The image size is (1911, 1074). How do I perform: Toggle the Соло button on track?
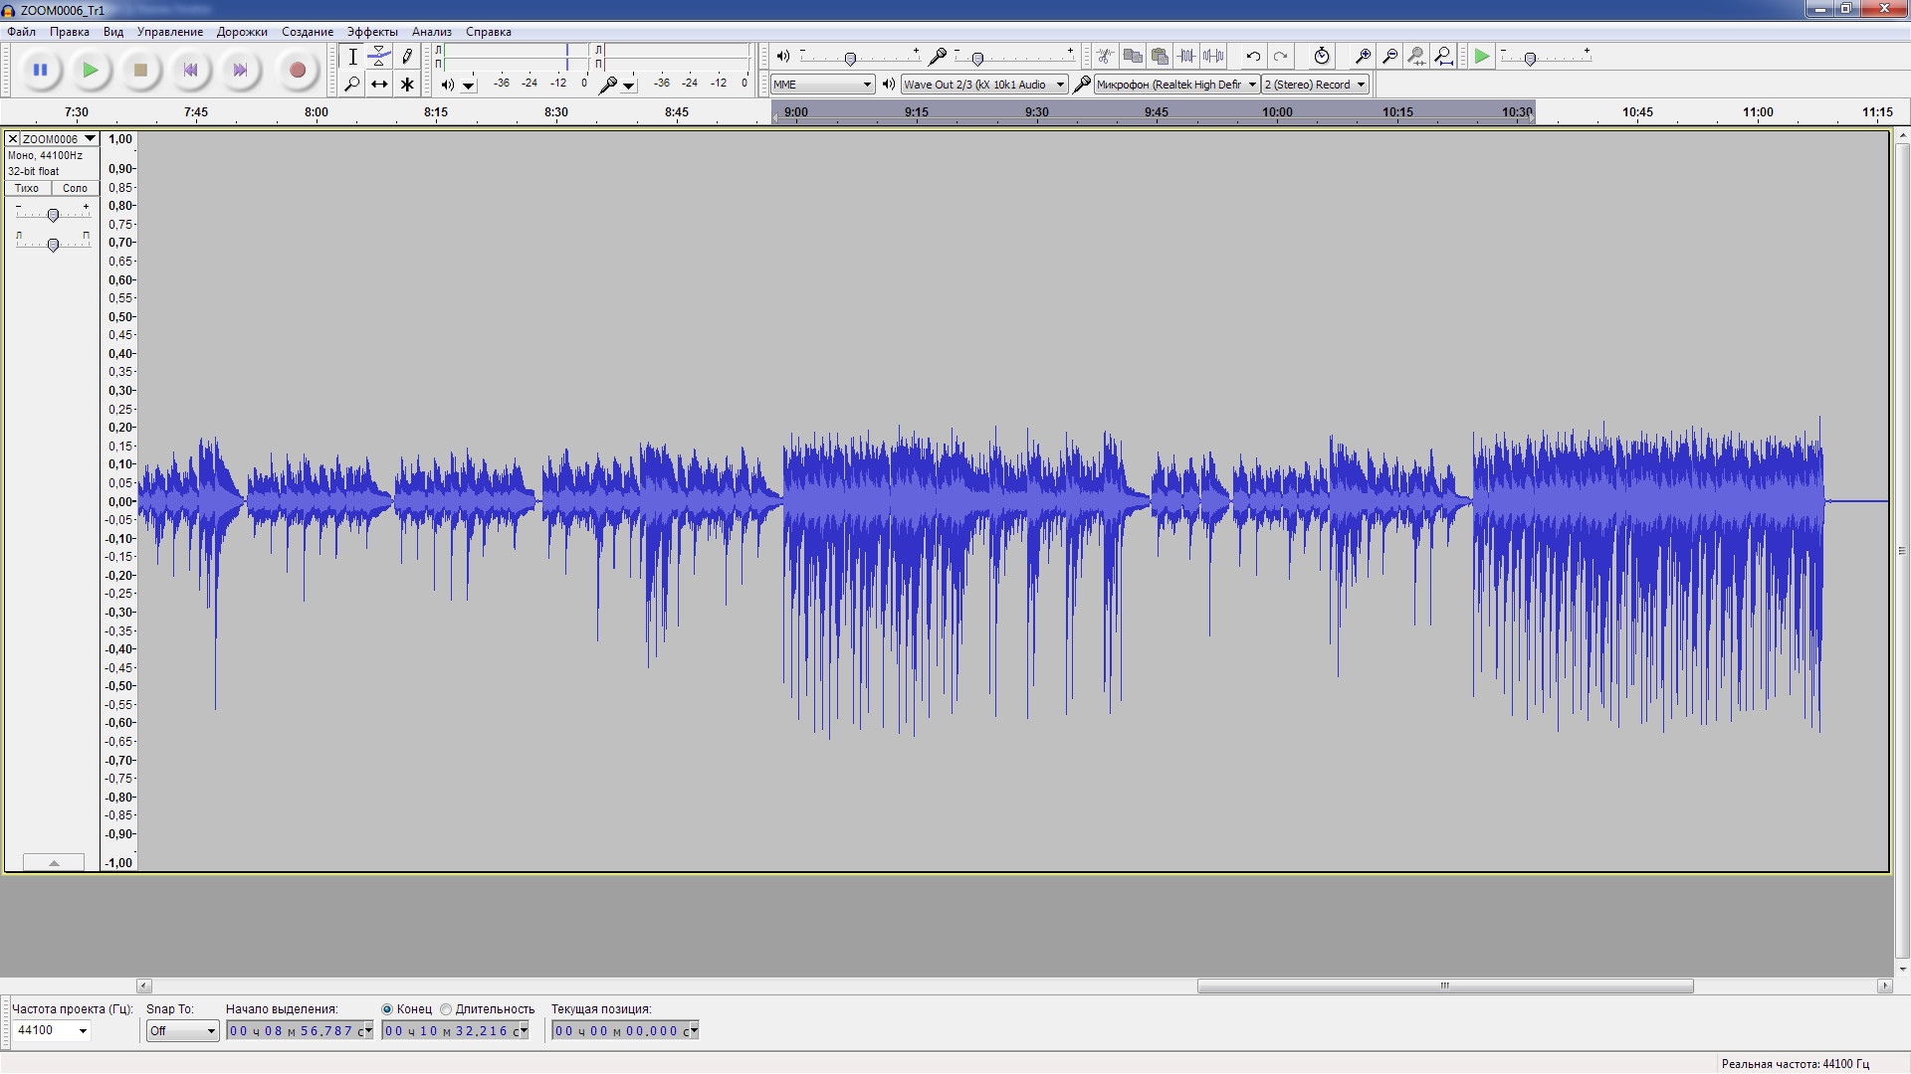(75, 188)
